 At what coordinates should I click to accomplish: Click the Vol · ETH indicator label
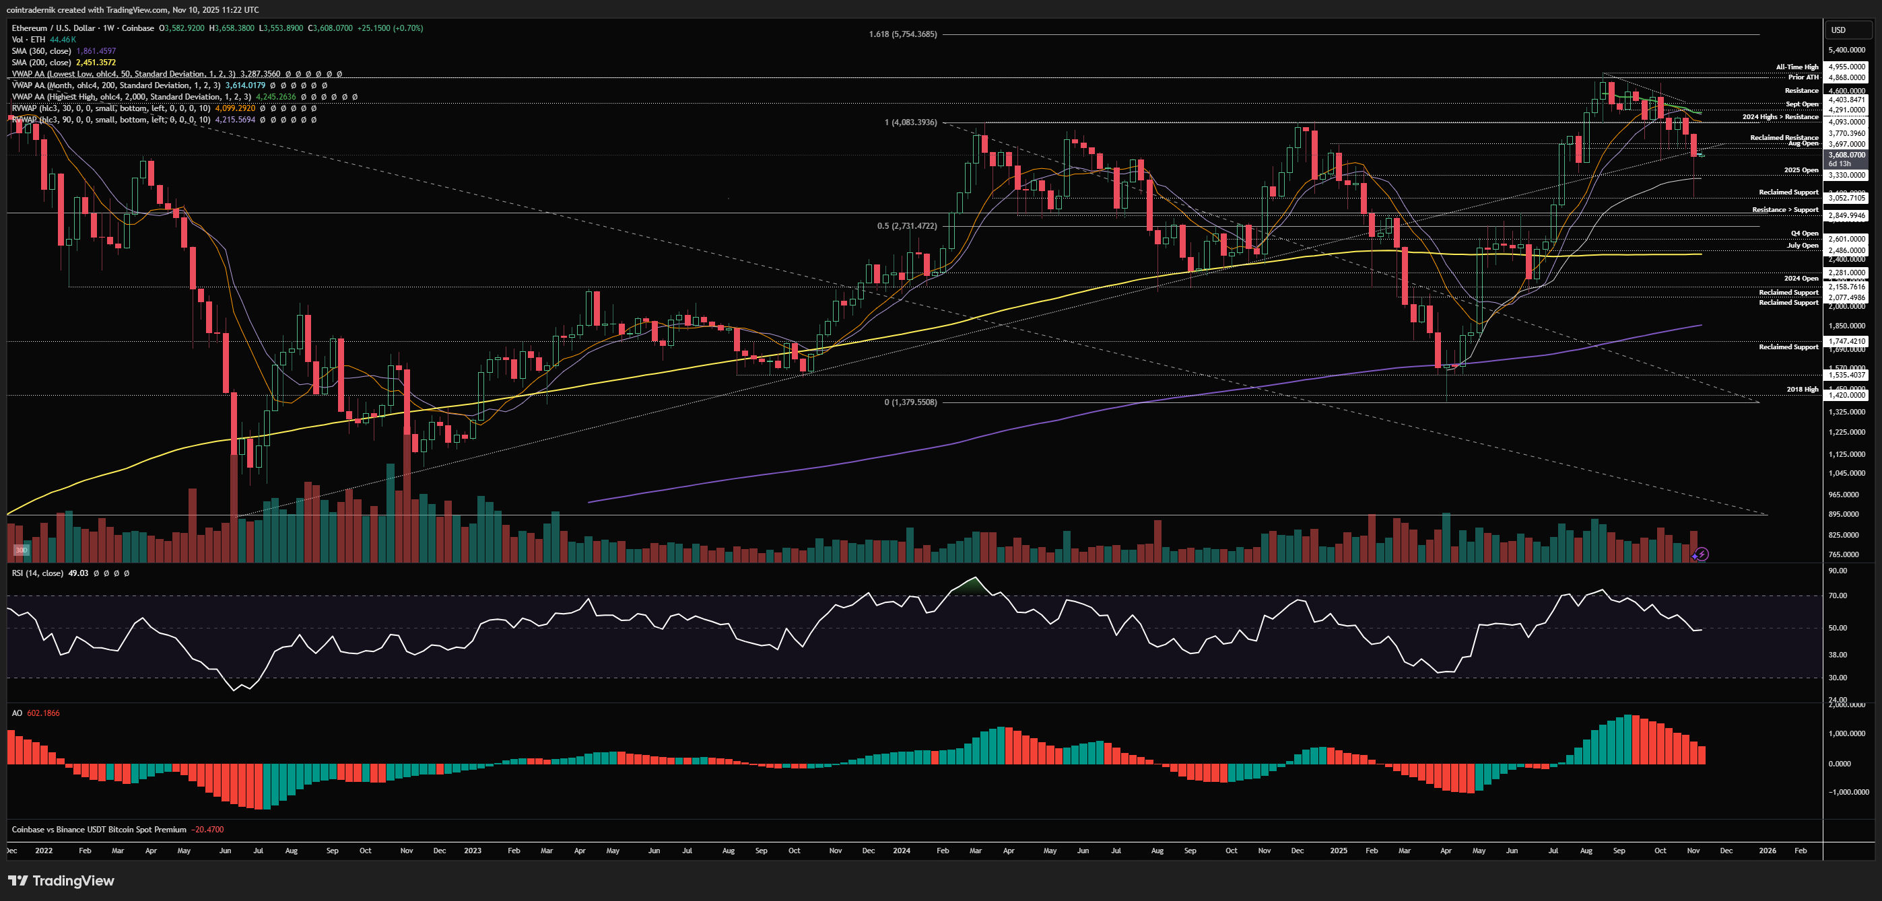28,40
